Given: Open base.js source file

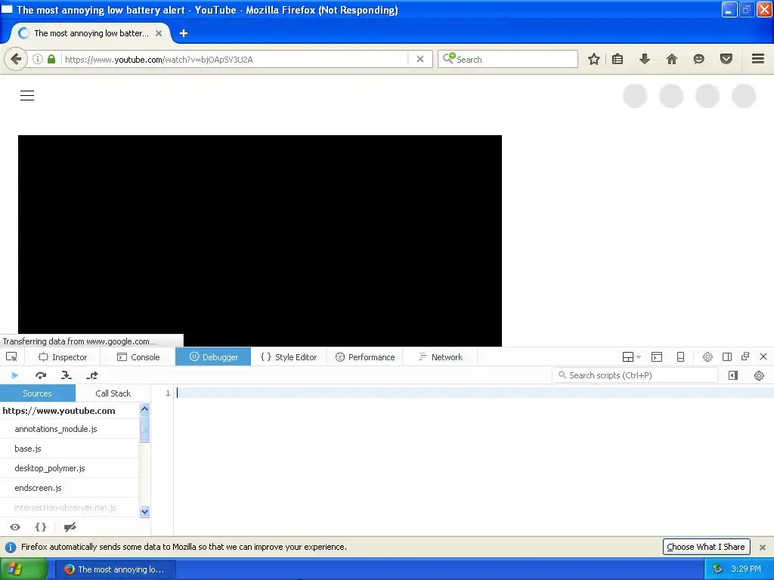Looking at the screenshot, I should (x=69, y=449).
